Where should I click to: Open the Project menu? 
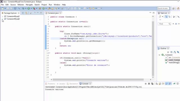pos(44,5)
